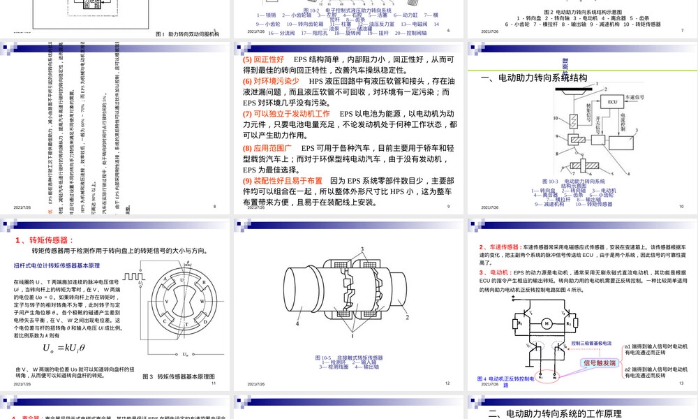Click the heading (7) 可以独立于发动机工作
The image size is (698, 419).
pyautogui.click(x=286, y=114)
